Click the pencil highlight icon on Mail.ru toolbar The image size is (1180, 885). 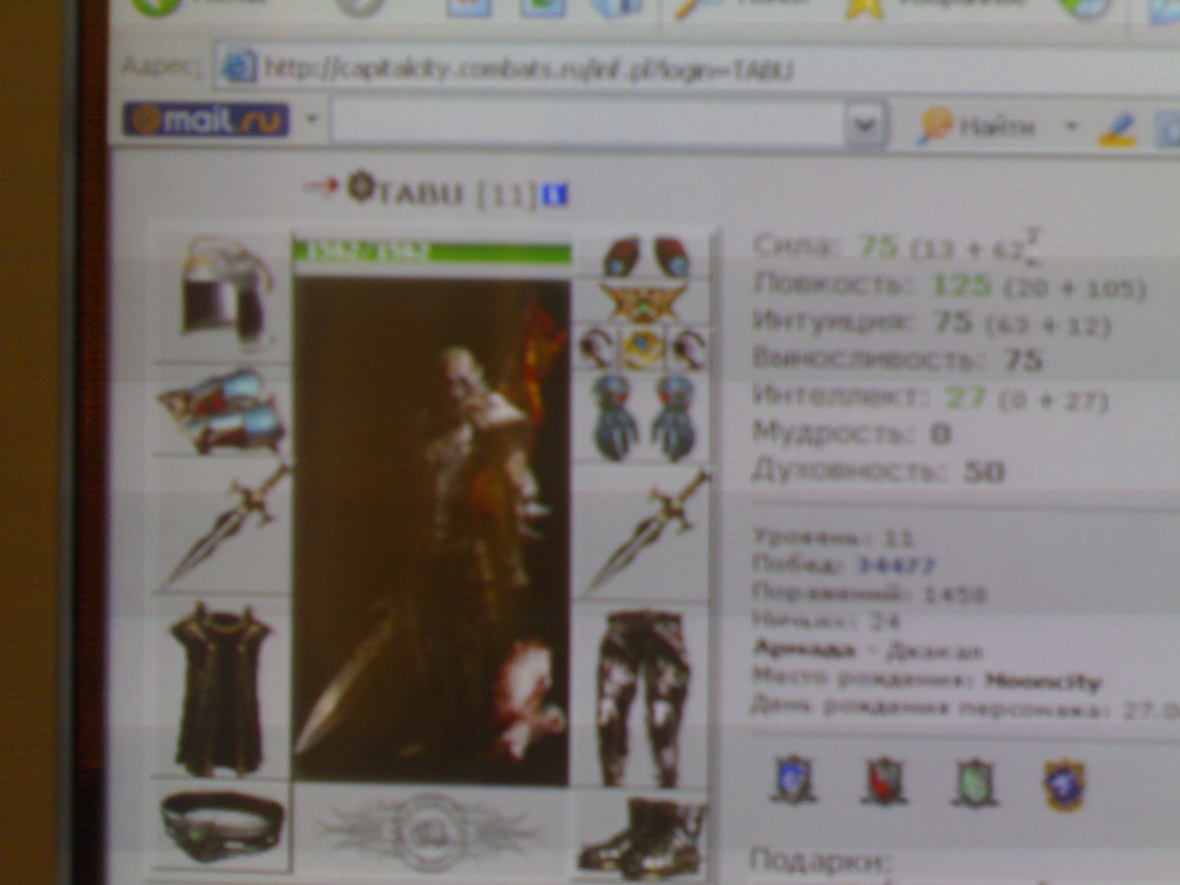tap(1117, 129)
